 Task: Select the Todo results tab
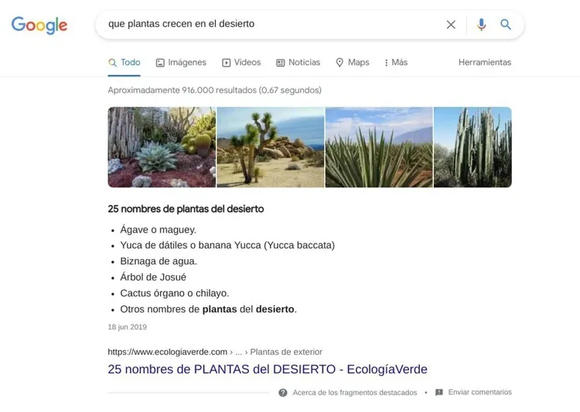125,63
